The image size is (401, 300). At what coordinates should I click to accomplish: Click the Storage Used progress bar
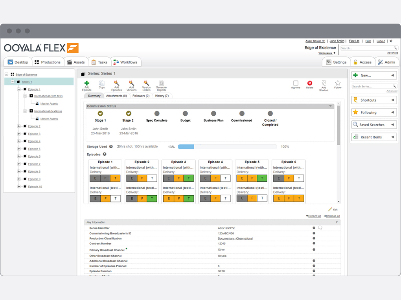[227, 146]
